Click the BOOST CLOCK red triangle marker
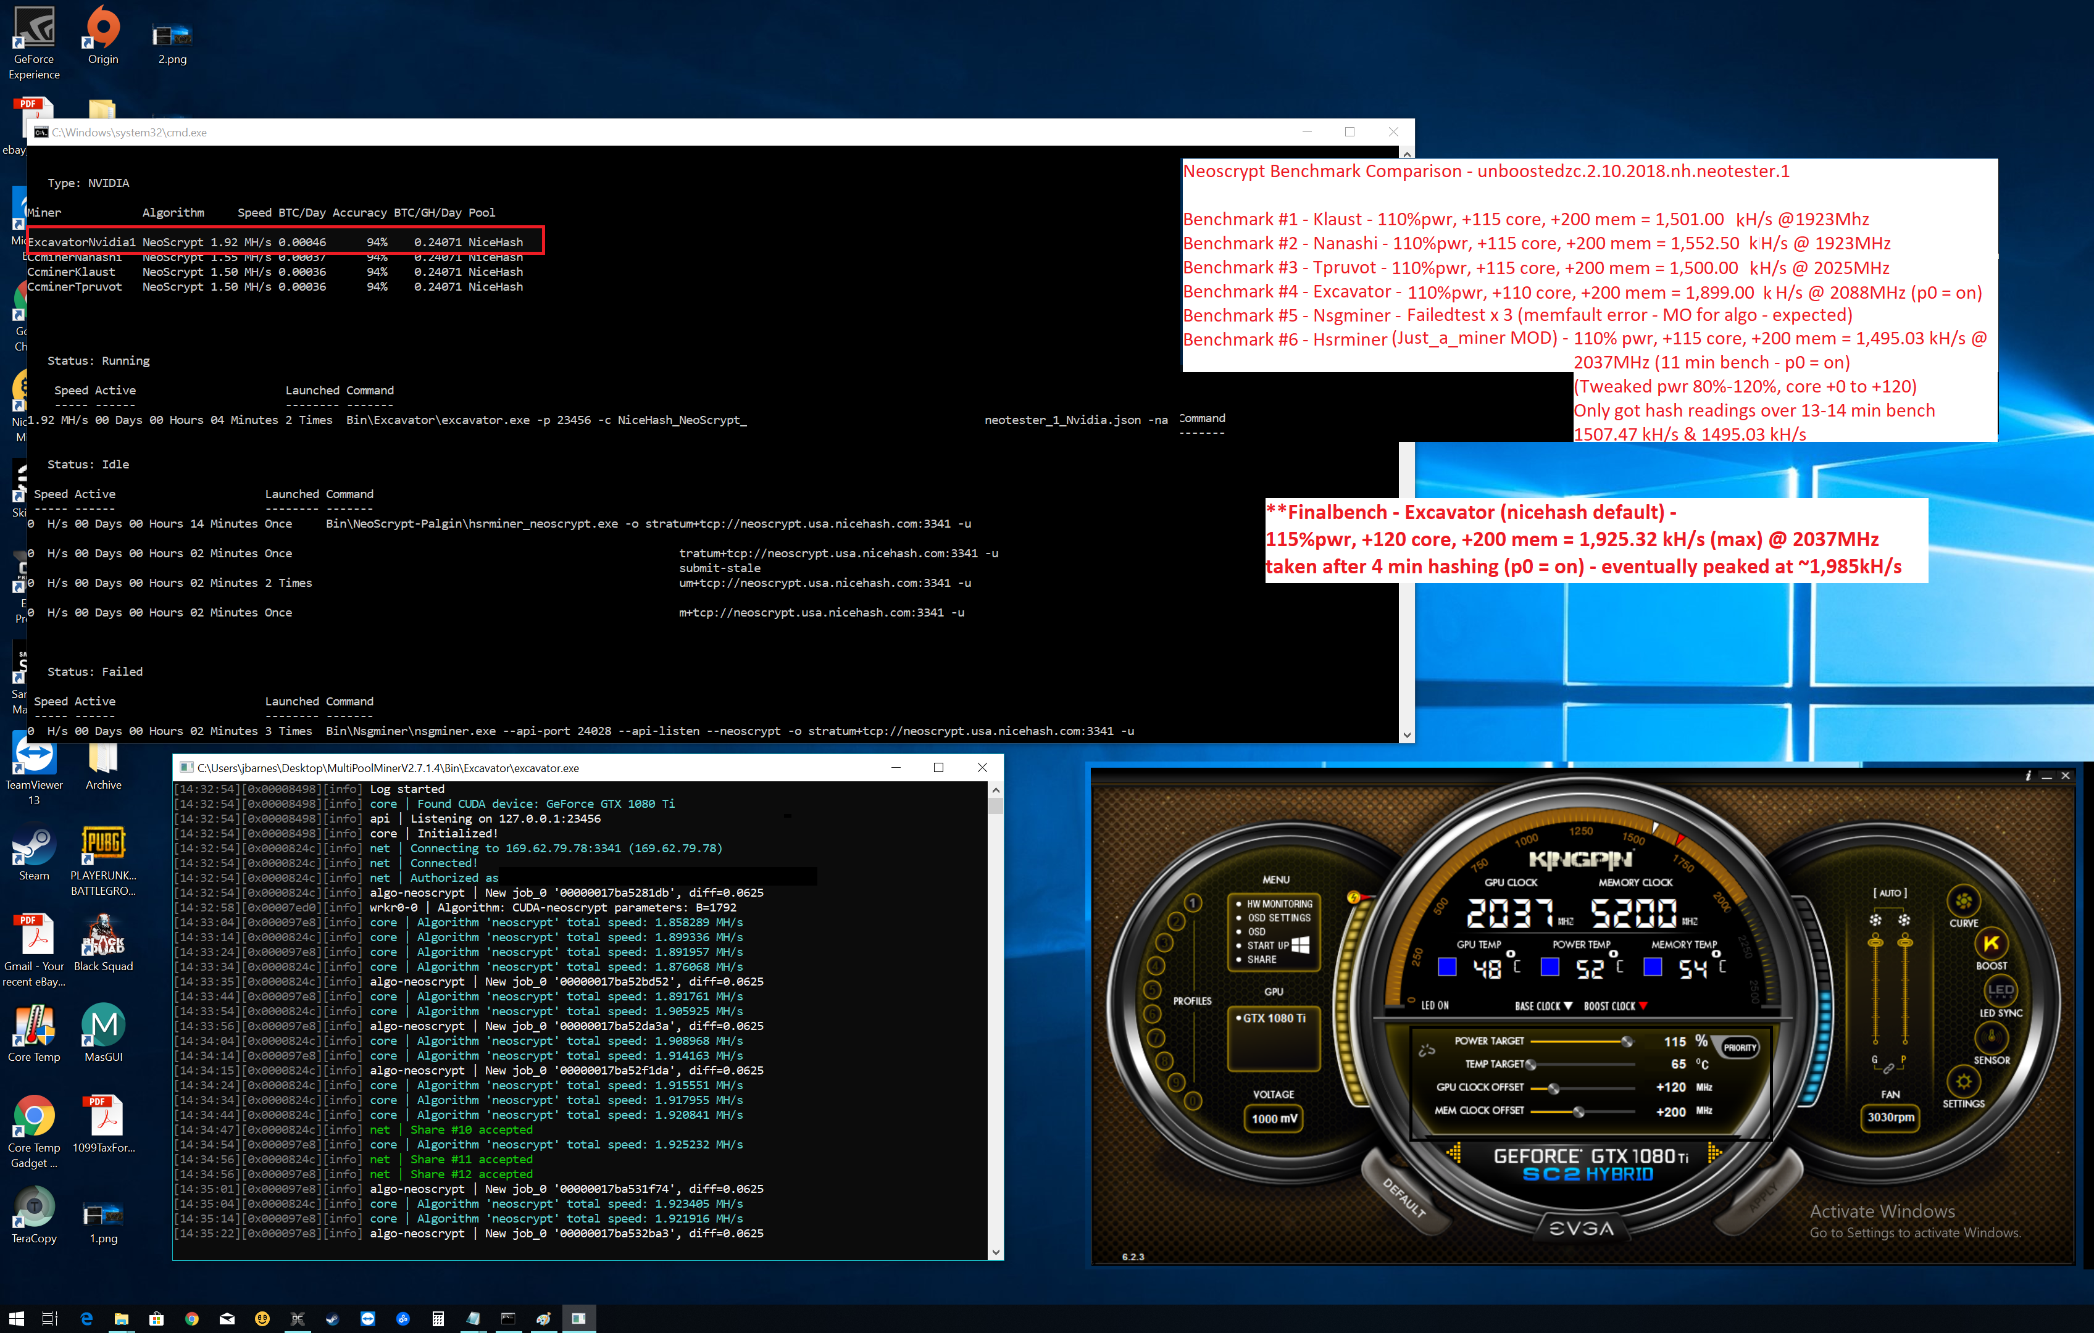 1643,1005
